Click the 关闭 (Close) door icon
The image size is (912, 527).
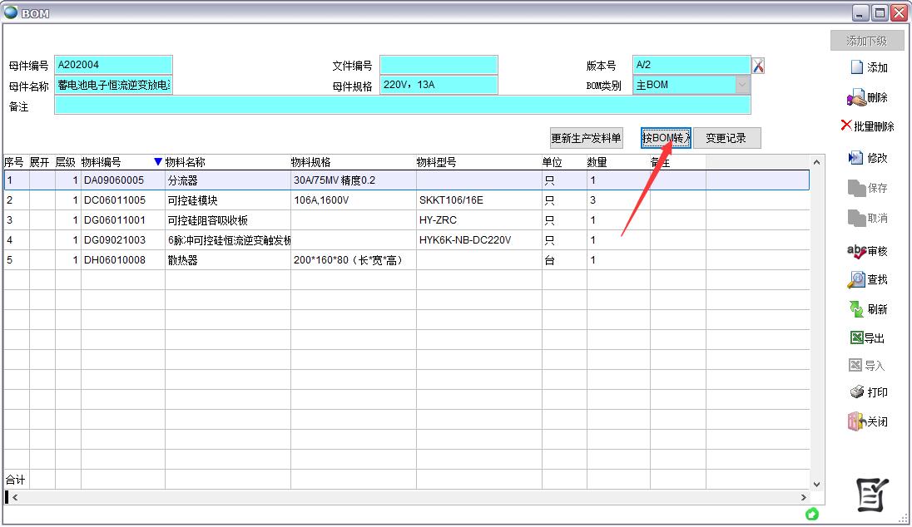867,421
